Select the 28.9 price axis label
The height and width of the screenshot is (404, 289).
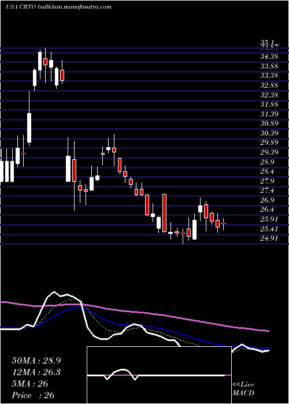tap(267, 162)
